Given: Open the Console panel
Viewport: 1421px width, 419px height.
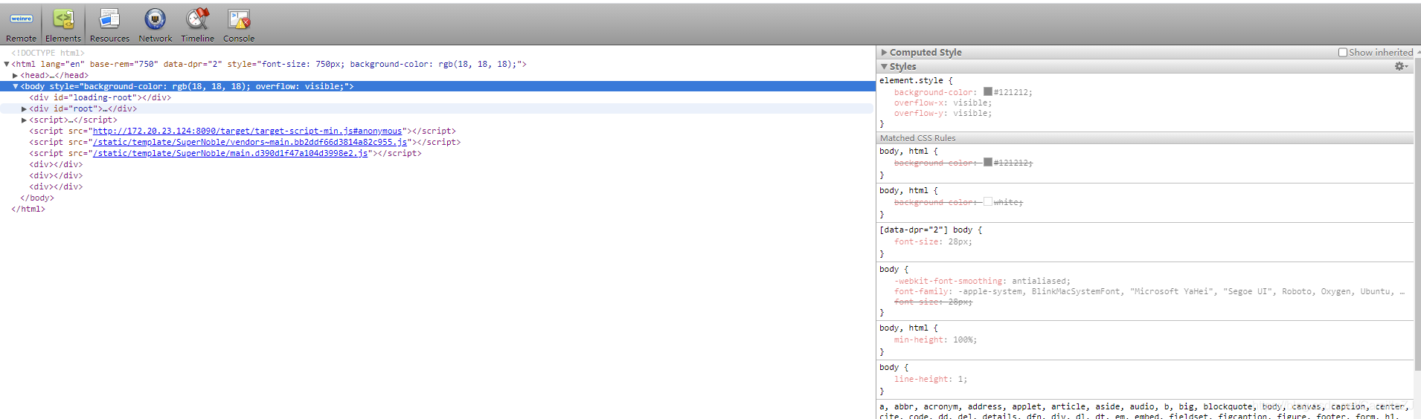Looking at the screenshot, I should (x=239, y=25).
